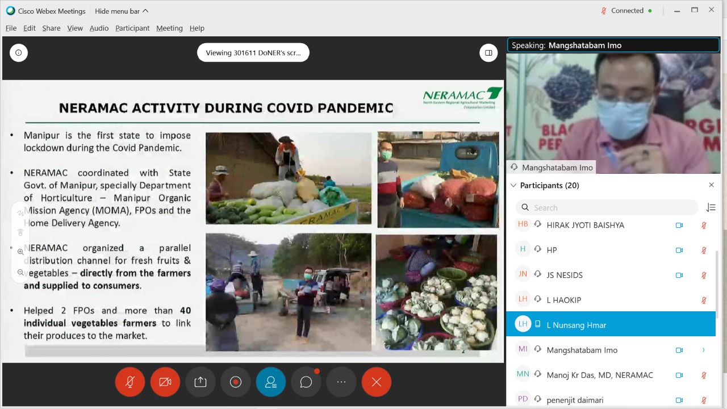Image resolution: width=727 pixels, height=409 pixels.
Task: Select participant HIRAK JYOTI BAISHYA
Action: (x=611, y=225)
